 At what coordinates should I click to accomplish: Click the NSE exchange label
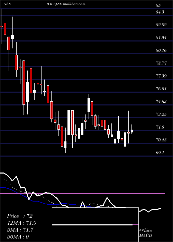tap(7, 4)
